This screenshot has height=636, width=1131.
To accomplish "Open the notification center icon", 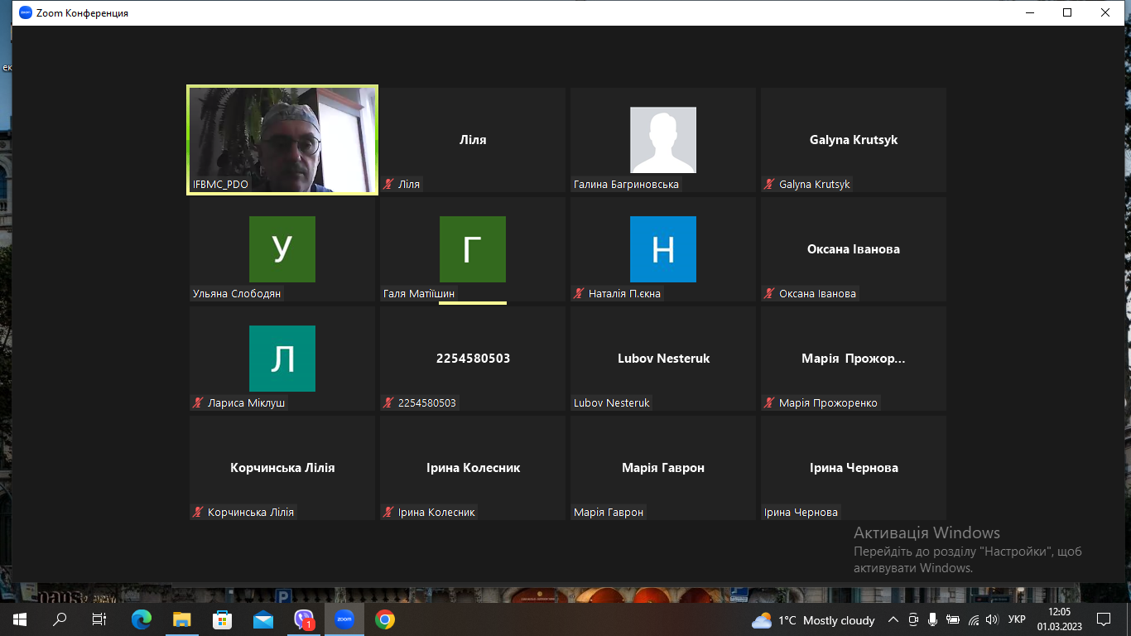I will tap(1103, 619).
